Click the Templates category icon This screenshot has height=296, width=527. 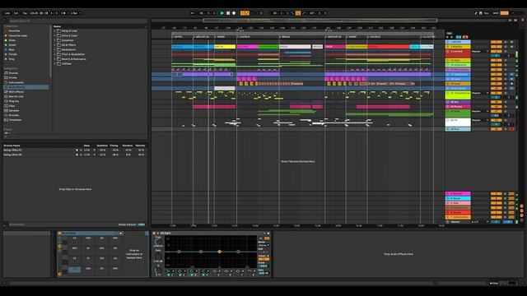click(x=6, y=120)
